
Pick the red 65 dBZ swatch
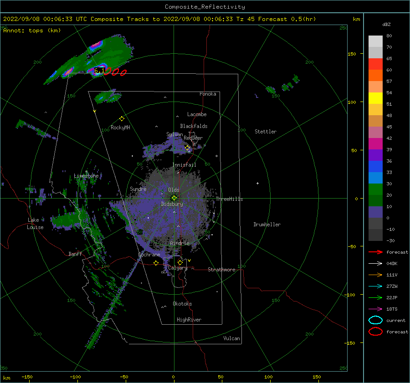375,64
